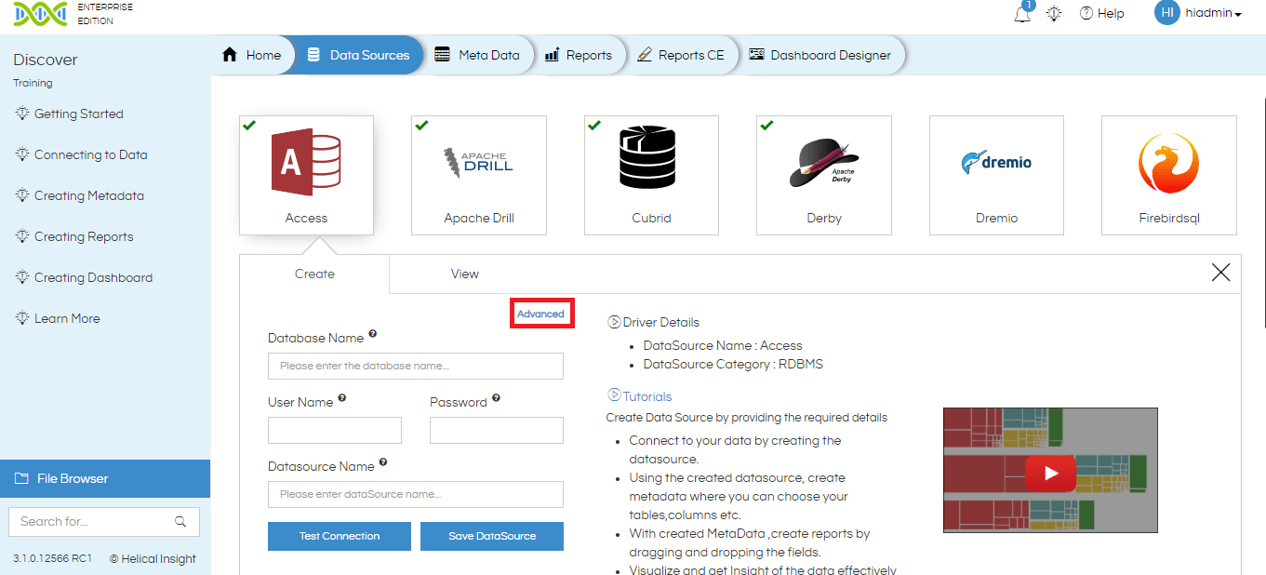Click the Password help icon
This screenshot has width=1266, height=575.
click(496, 397)
